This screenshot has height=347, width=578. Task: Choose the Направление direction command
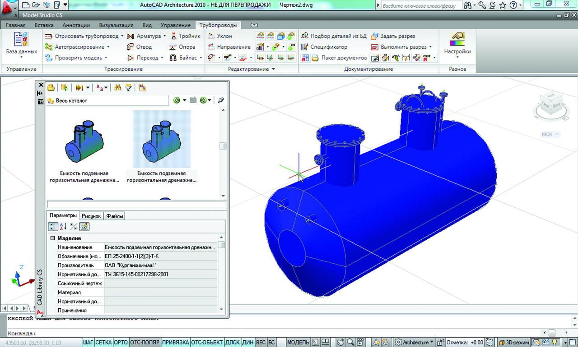click(x=229, y=47)
